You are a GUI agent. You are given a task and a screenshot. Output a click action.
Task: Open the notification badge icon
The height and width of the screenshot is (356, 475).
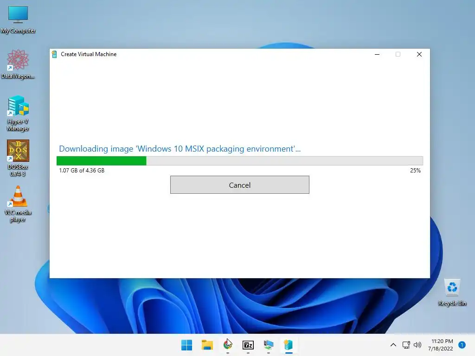pyautogui.click(x=462, y=345)
